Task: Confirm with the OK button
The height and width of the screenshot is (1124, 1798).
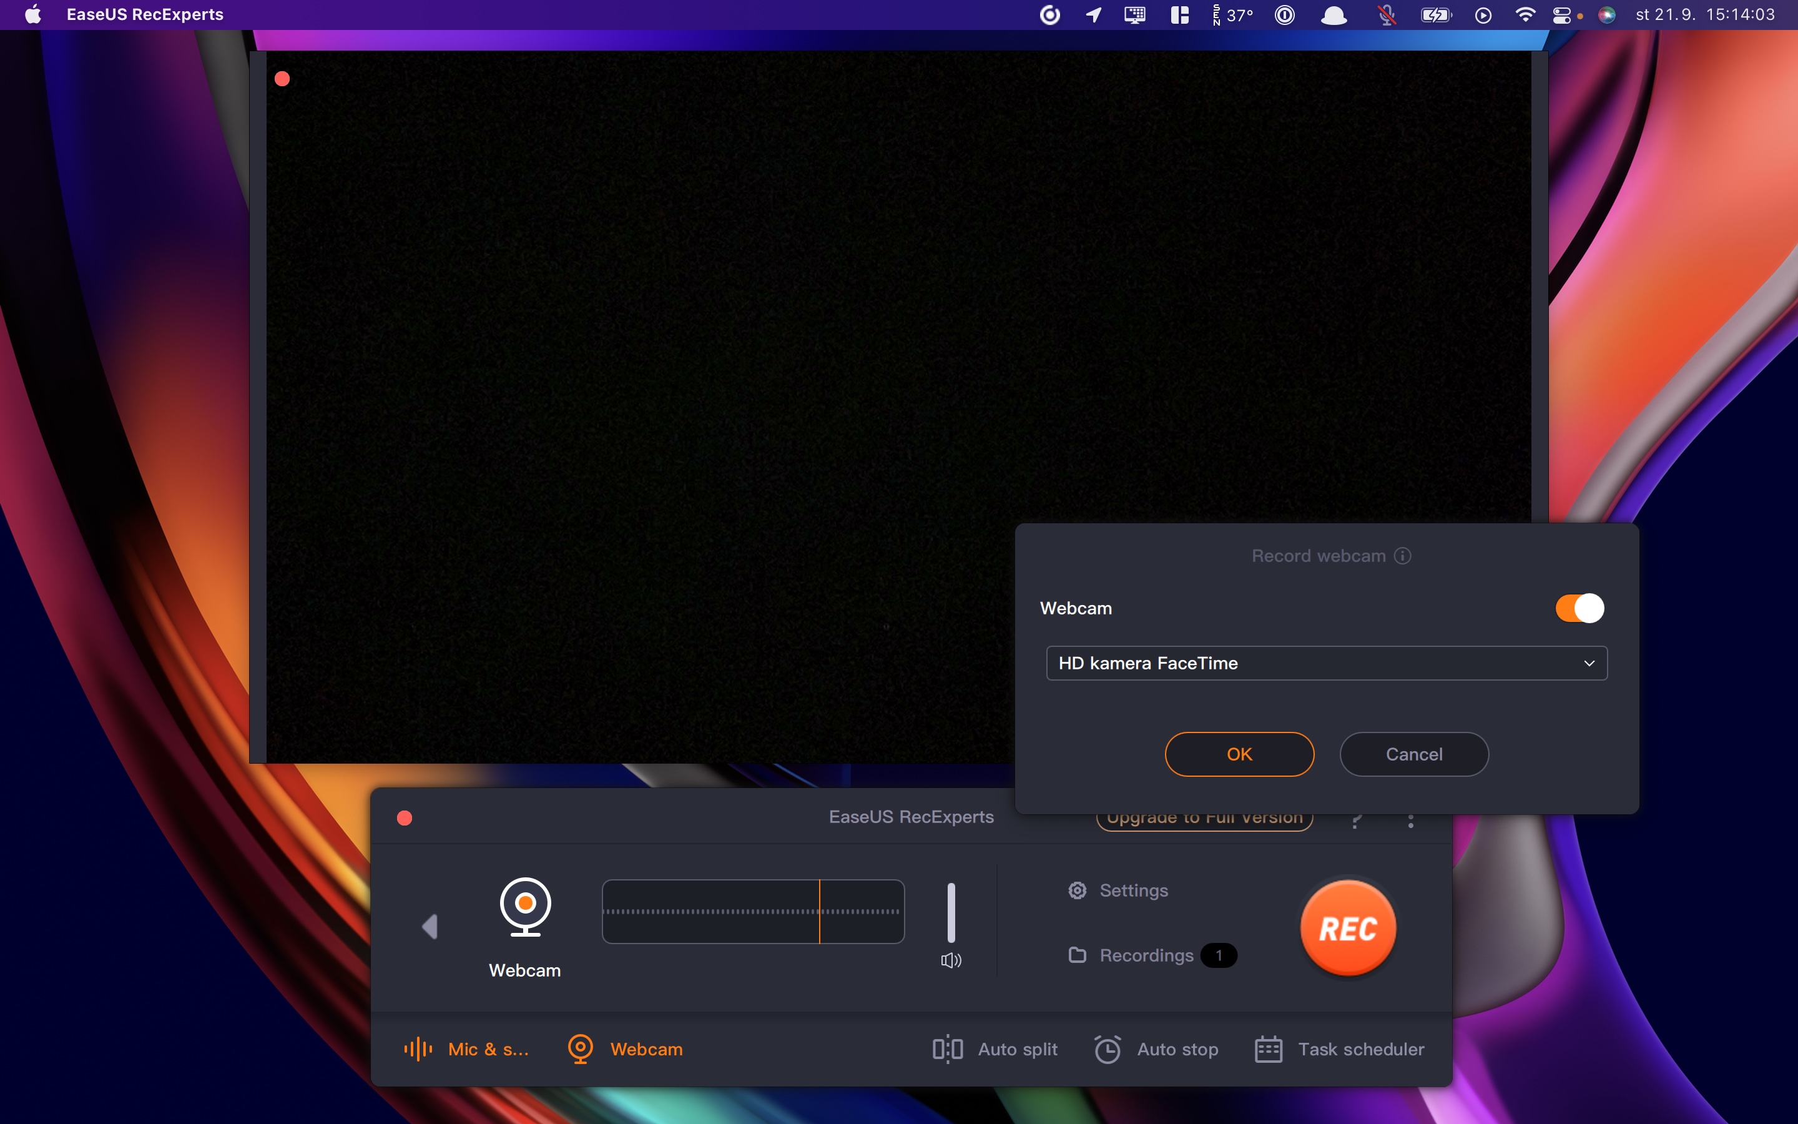Action: [x=1239, y=754]
